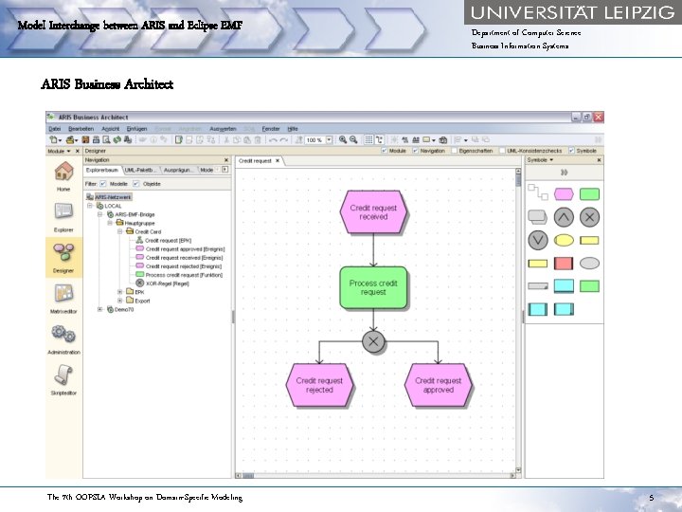This screenshot has width=682, height=512.
Task: Enable the UML-Konsistenzchecks checkbox
Action: (502, 151)
